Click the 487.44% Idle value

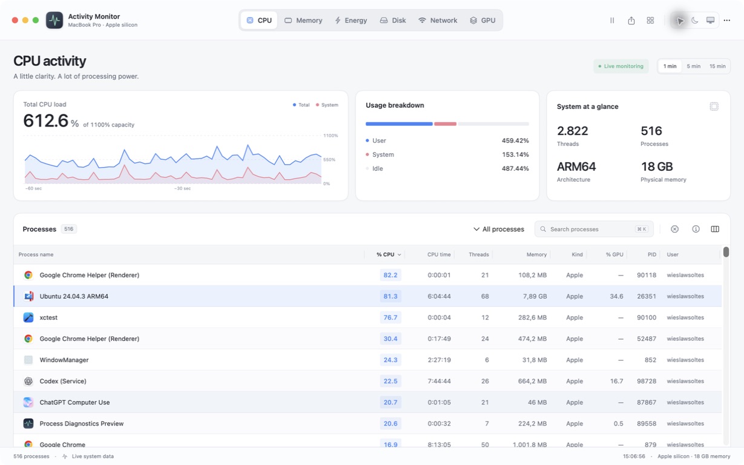pyautogui.click(x=515, y=168)
